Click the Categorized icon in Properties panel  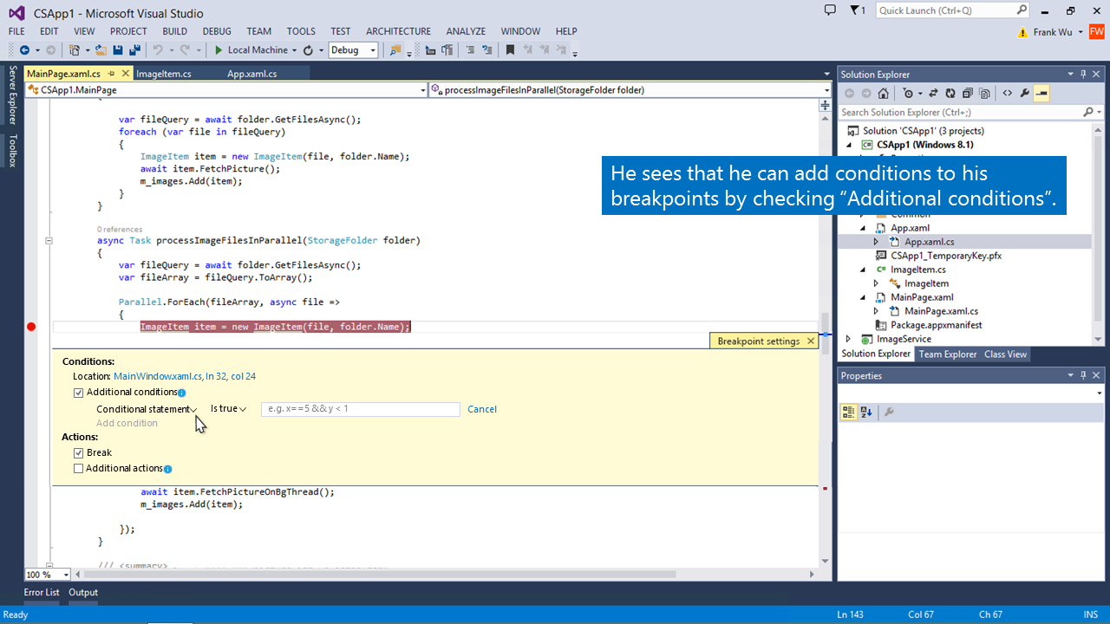click(849, 412)
